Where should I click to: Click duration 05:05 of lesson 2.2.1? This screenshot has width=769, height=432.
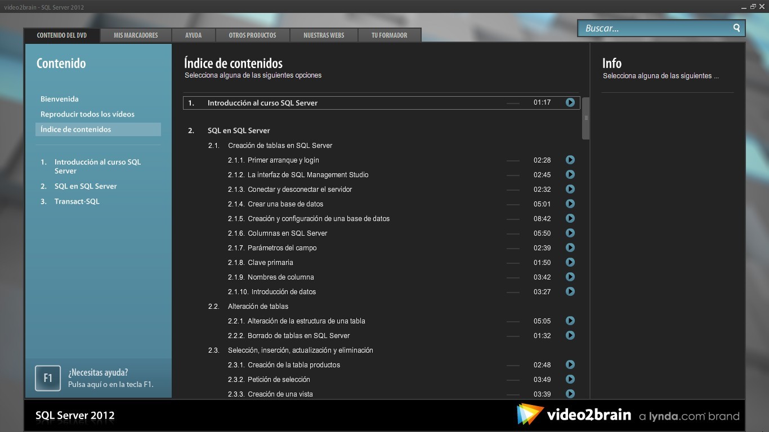coord(542,321)
